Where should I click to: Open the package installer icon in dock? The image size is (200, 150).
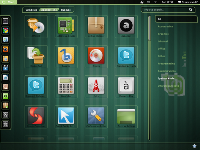(x=5, y=105)
